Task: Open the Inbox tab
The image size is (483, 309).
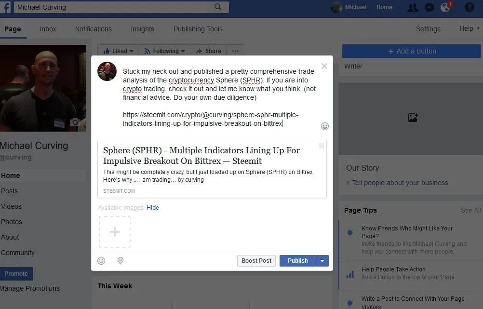Action: click(48, 29)
